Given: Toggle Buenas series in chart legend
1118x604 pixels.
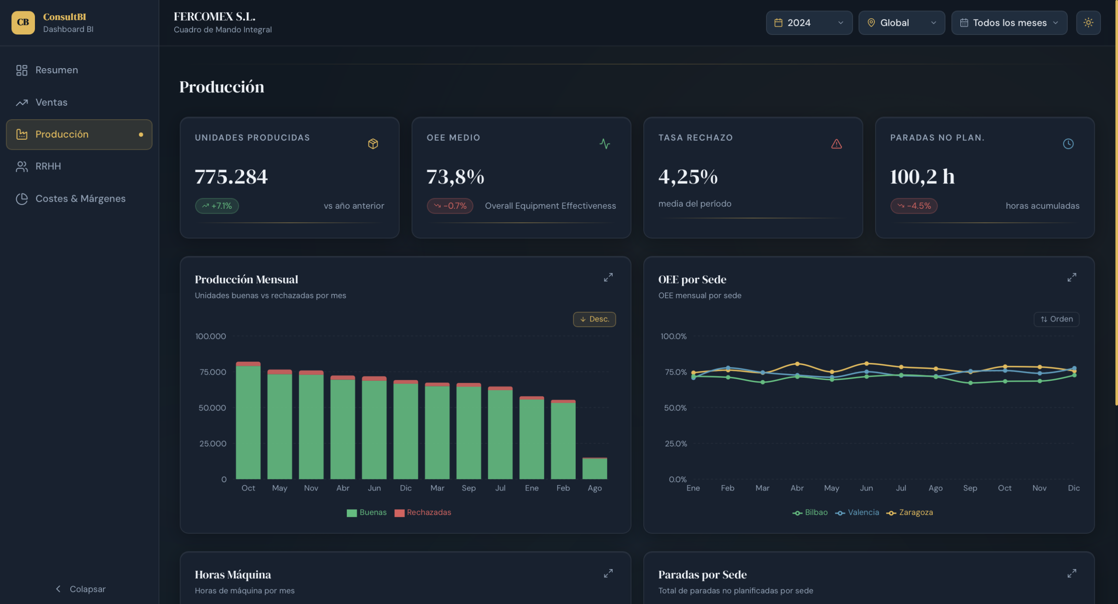Looking at the screenshot, I should [x=367, y=512].
